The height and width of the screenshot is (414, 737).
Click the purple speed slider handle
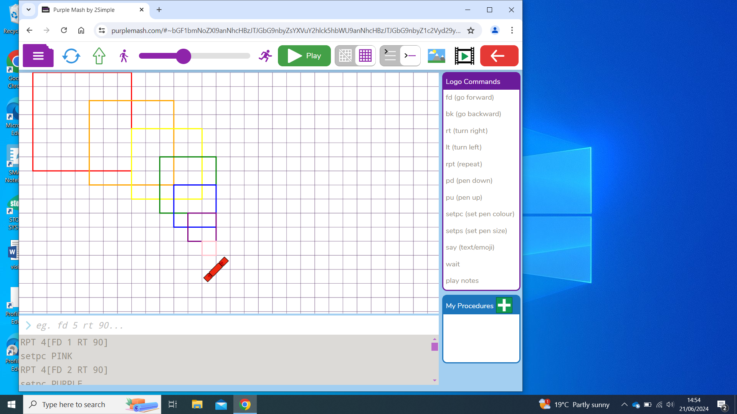coord(183,56)
